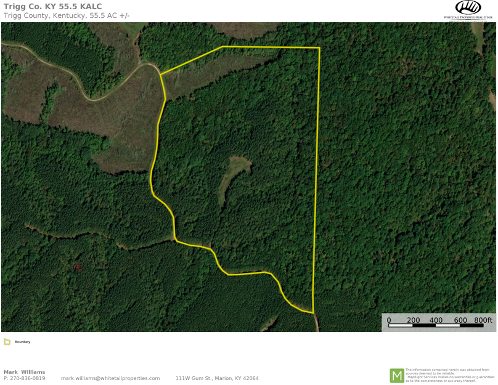Click the 0 label on scale bar

coord(389,320)
